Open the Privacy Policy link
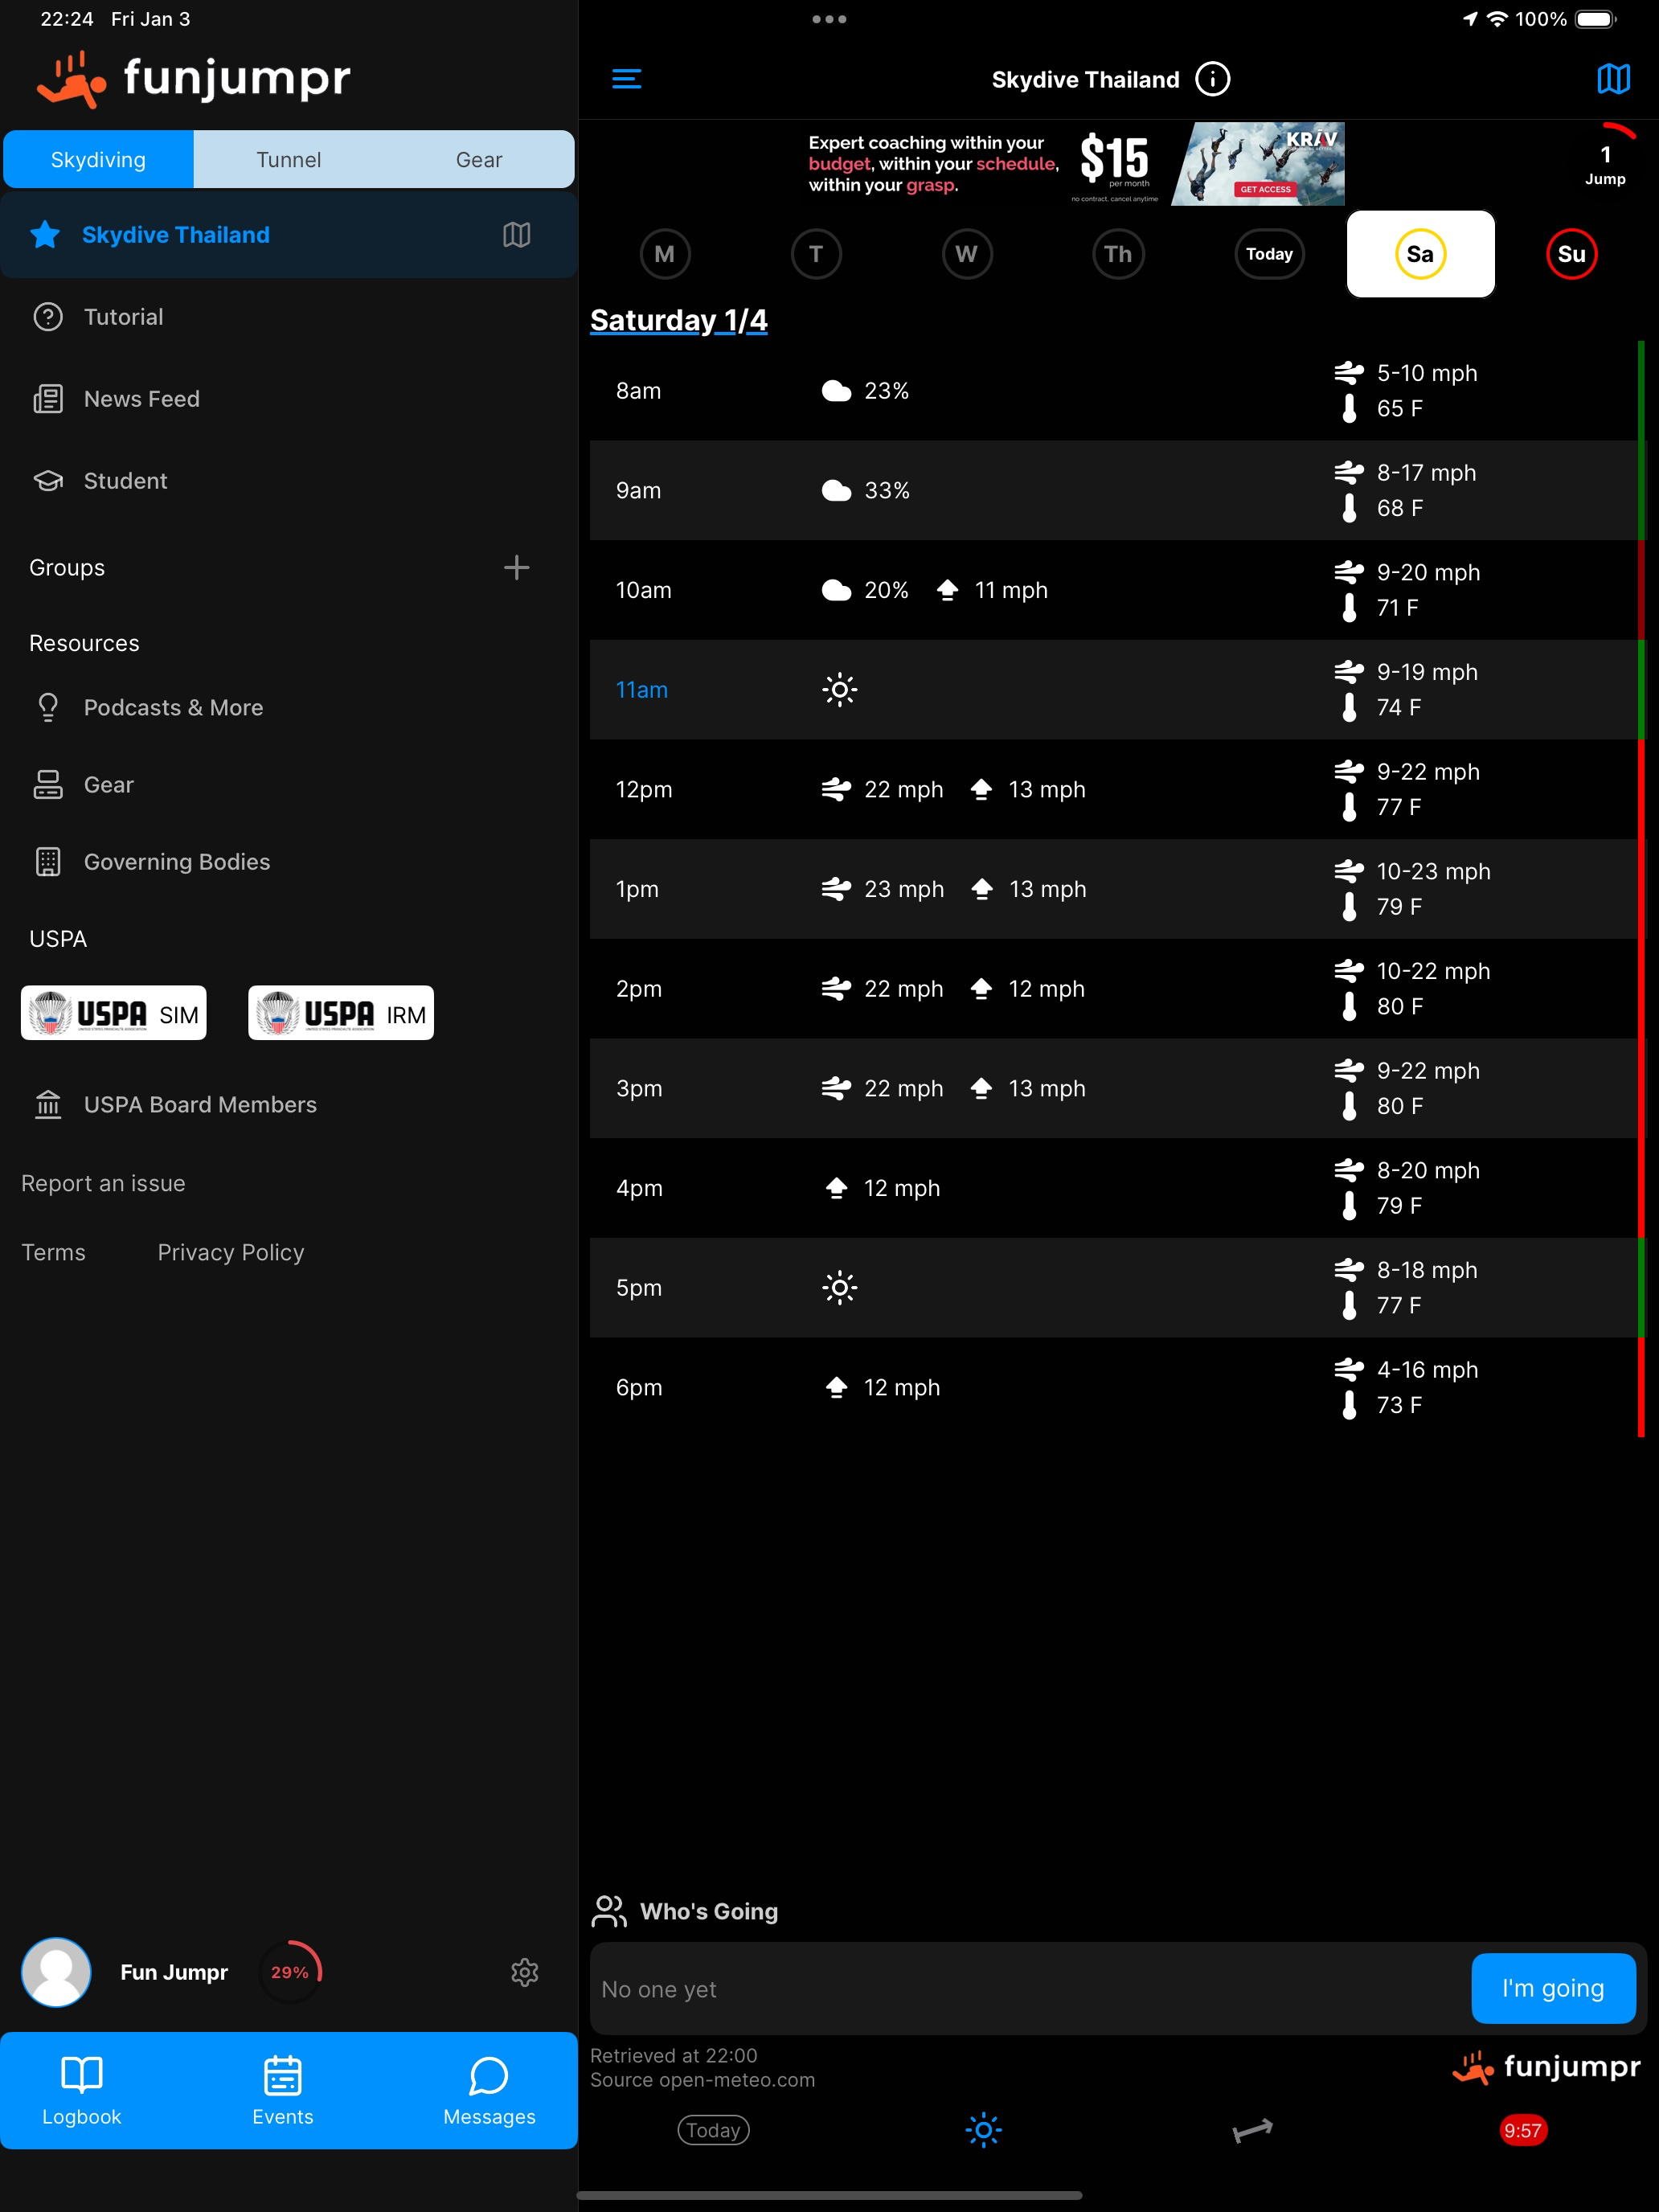This screenshot has height=2212, width=1659. click(x=230, y=1252)
